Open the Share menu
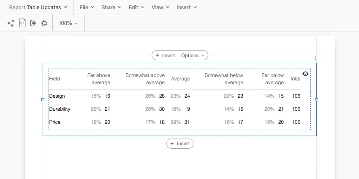The image size is (359, 179). click(x=111, y=7)
